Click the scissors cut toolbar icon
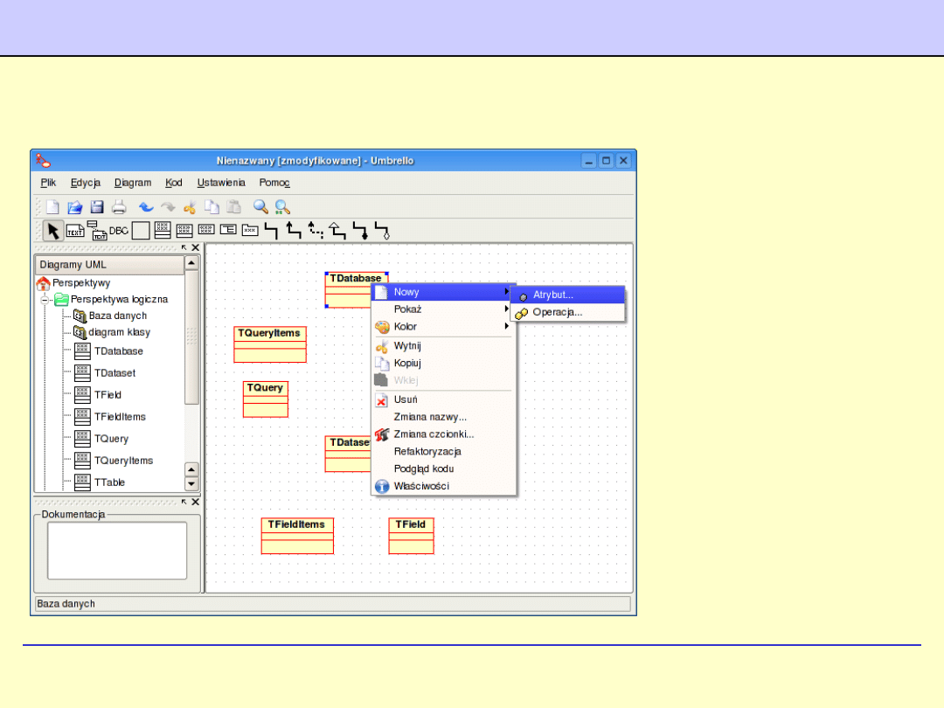 pos(189,207)
